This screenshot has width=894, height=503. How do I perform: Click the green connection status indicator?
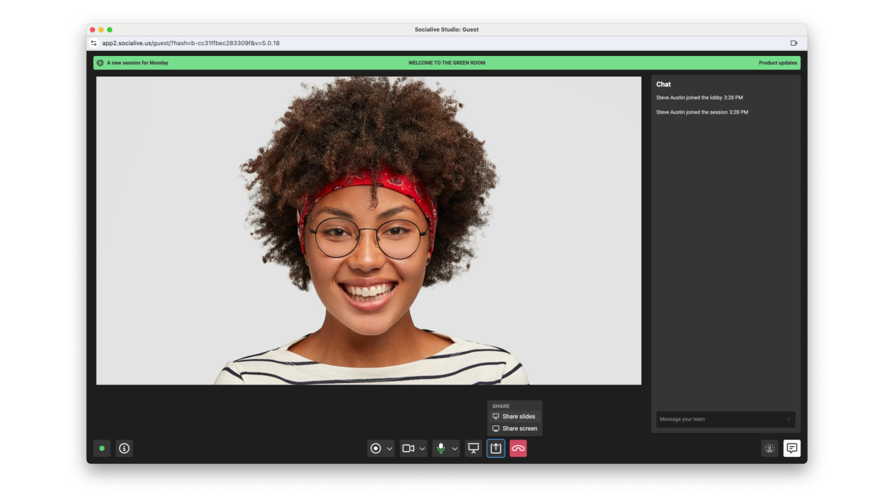102,449
